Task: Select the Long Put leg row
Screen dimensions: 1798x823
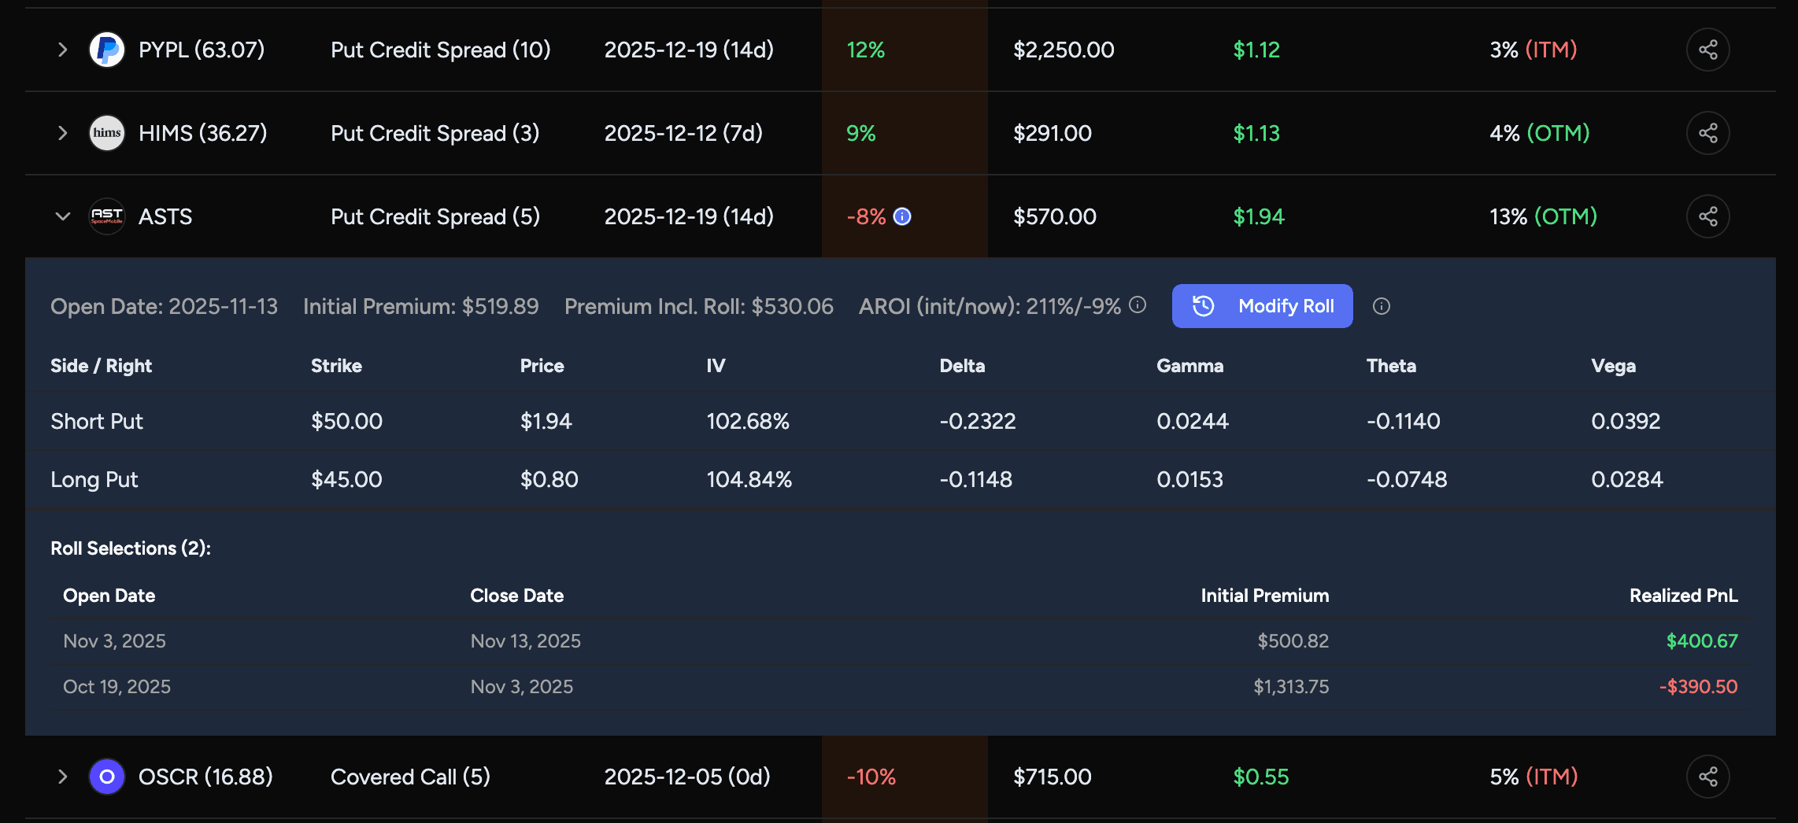Action: pyautogui.click(x=94, y=480)
